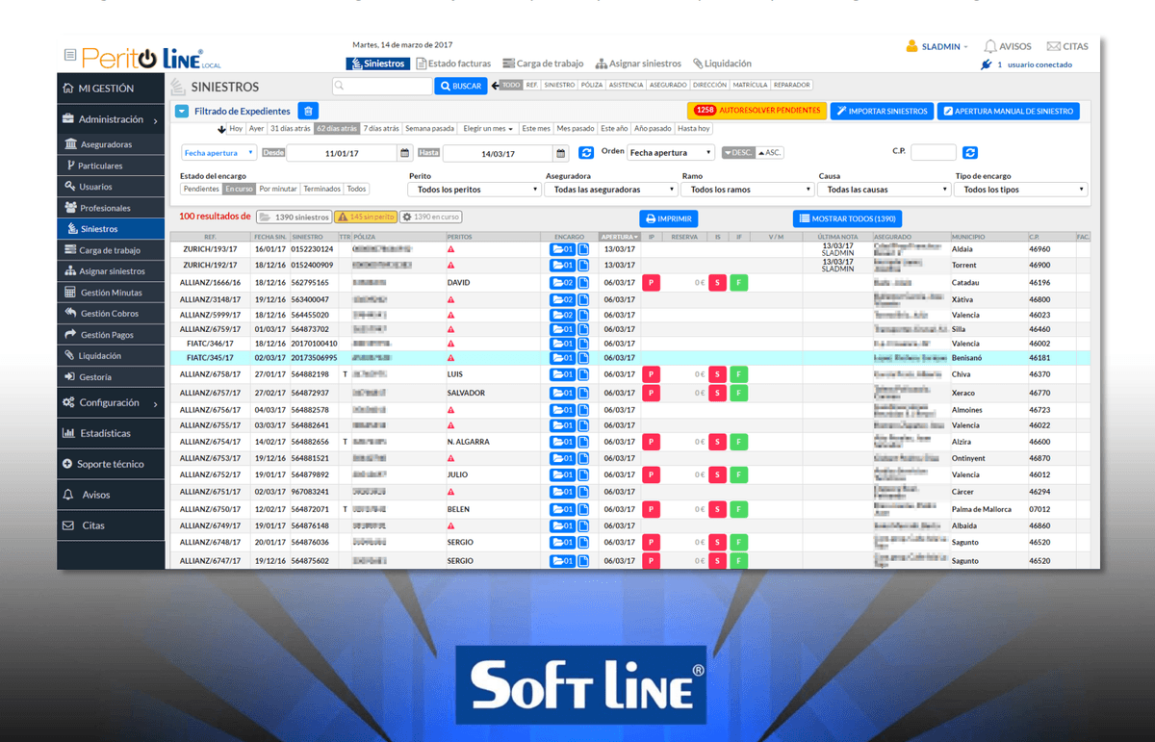Viewport: 1155px width, 742px height.
Task: Select the Terminados estado filter
Action: (322, 190)
